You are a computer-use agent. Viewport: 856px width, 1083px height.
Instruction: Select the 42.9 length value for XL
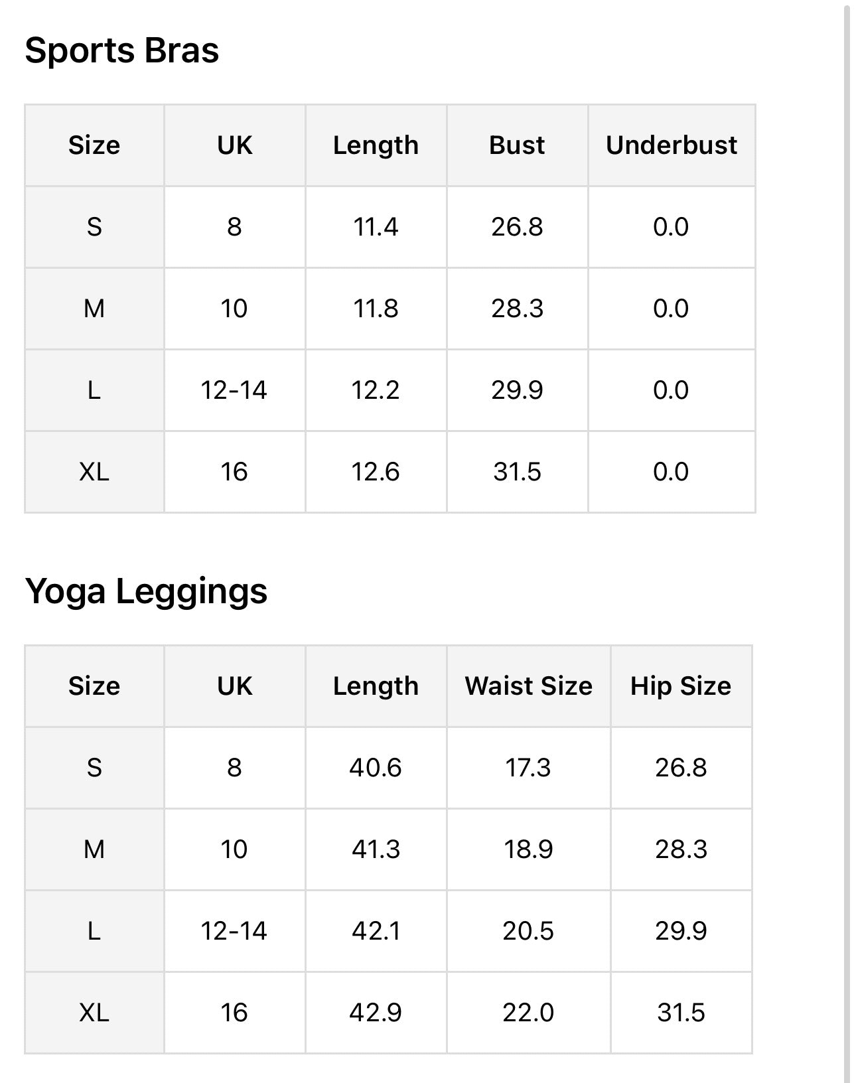376,1013
